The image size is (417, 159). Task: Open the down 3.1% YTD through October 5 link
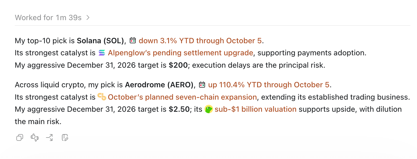[200, 41]
